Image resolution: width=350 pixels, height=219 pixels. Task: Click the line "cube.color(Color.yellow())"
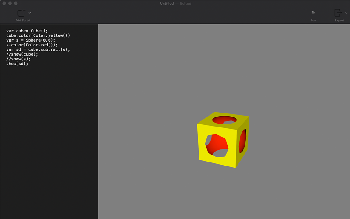tap(38, 35)
